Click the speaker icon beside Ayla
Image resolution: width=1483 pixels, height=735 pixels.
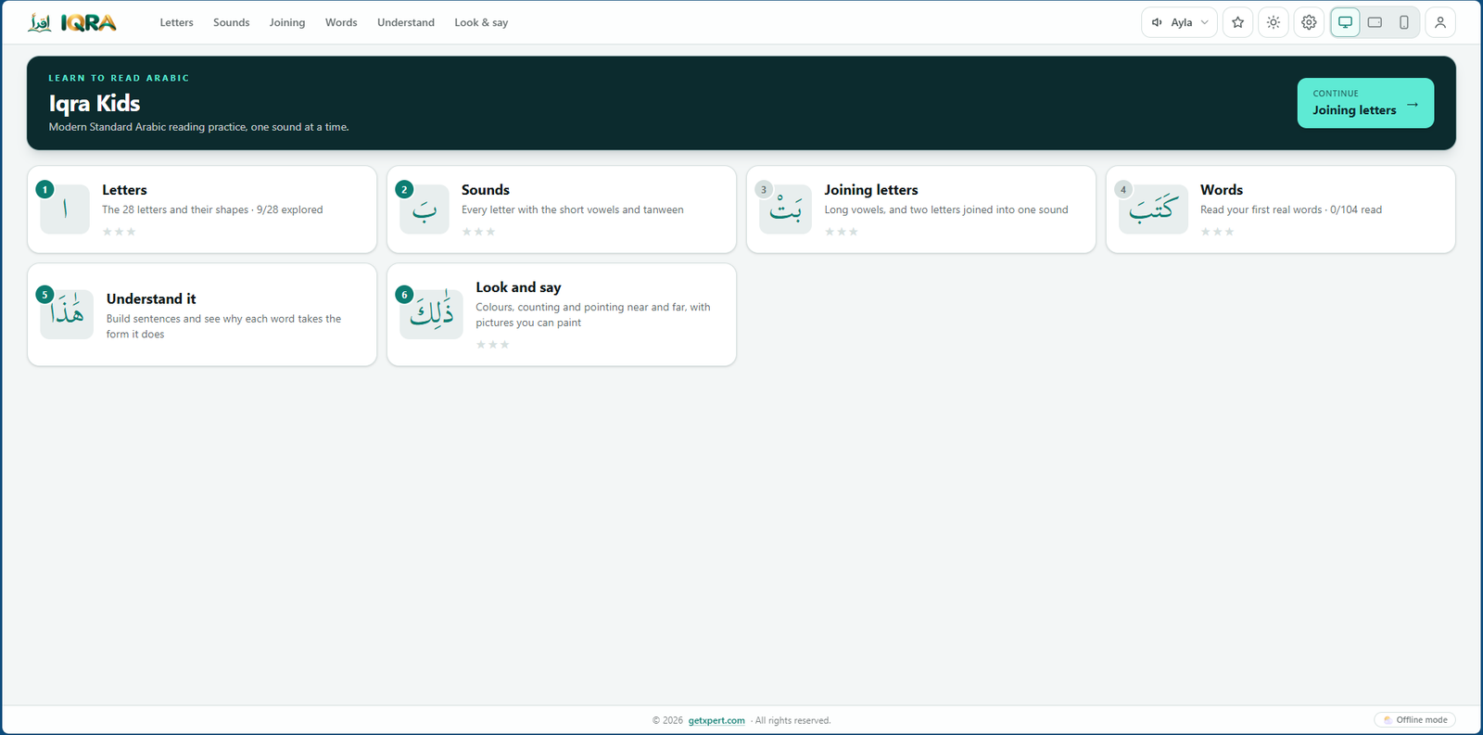pyautogui.click(x=1157, y=22)
